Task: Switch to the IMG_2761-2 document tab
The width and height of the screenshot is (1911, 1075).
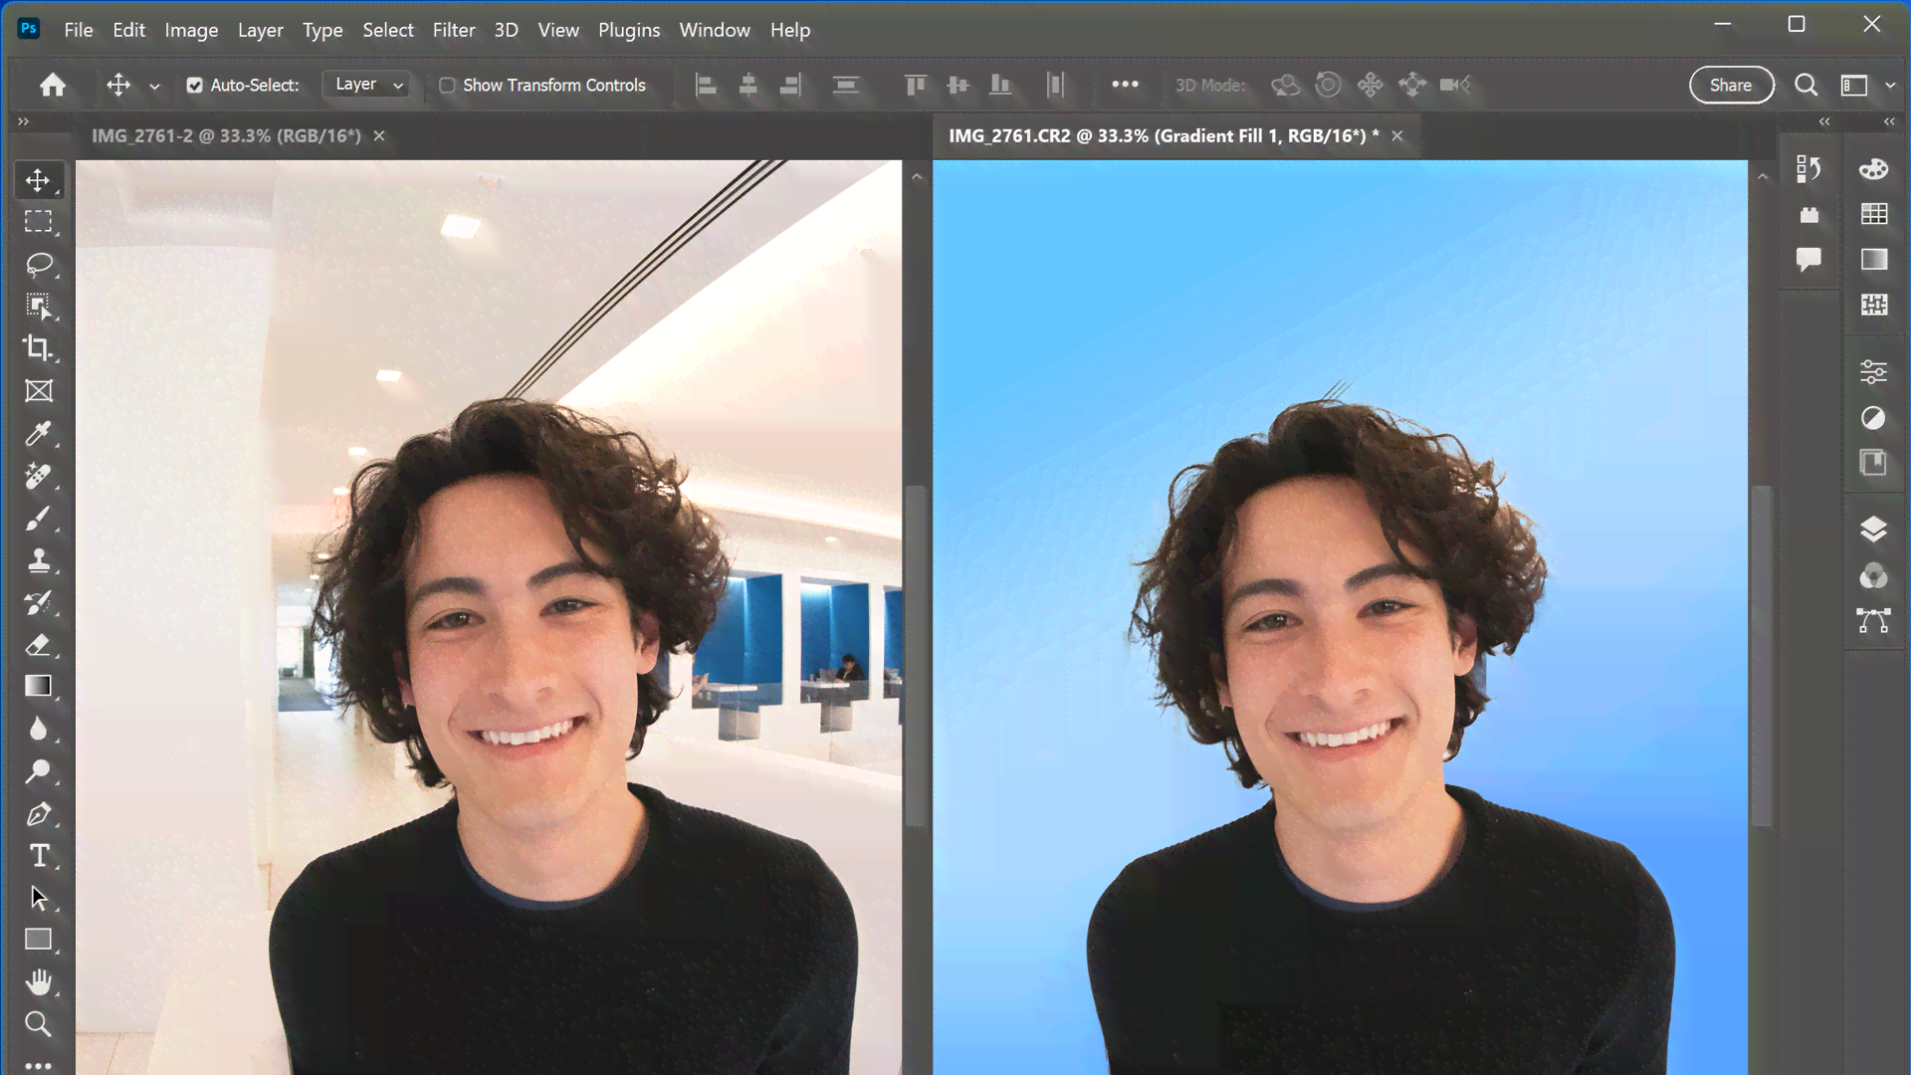Action: 227,136
